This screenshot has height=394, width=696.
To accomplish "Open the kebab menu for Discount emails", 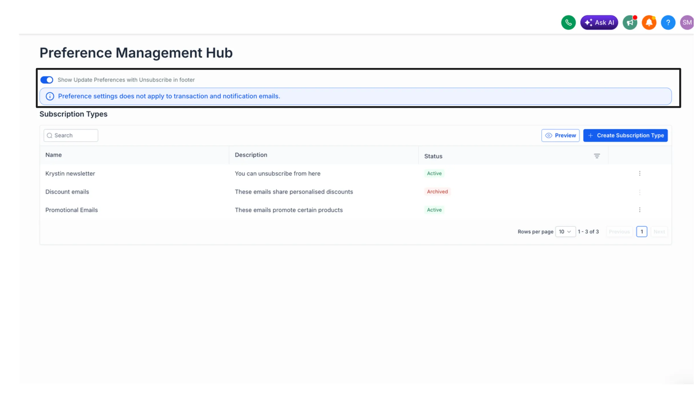I will coord(640,192).
